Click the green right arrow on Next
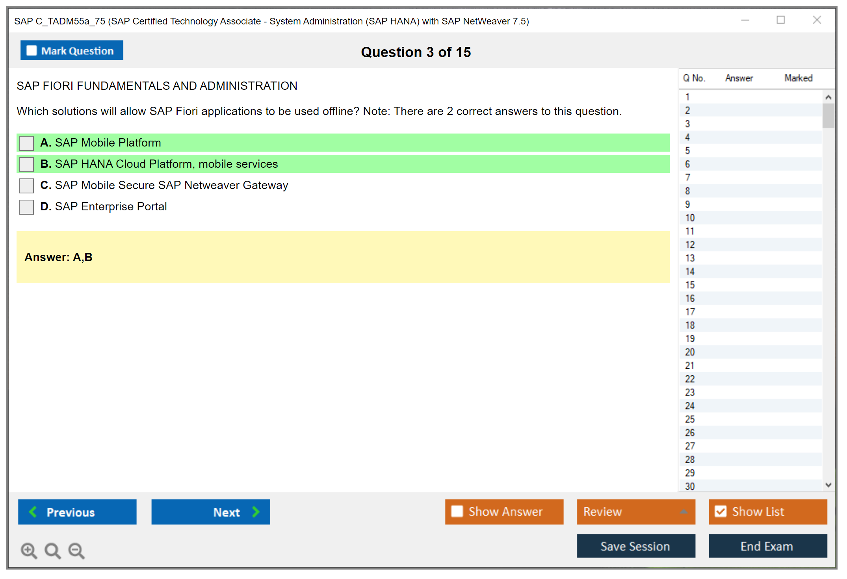The width and height of the screenshot is (847, 579). tap(256, 512)
